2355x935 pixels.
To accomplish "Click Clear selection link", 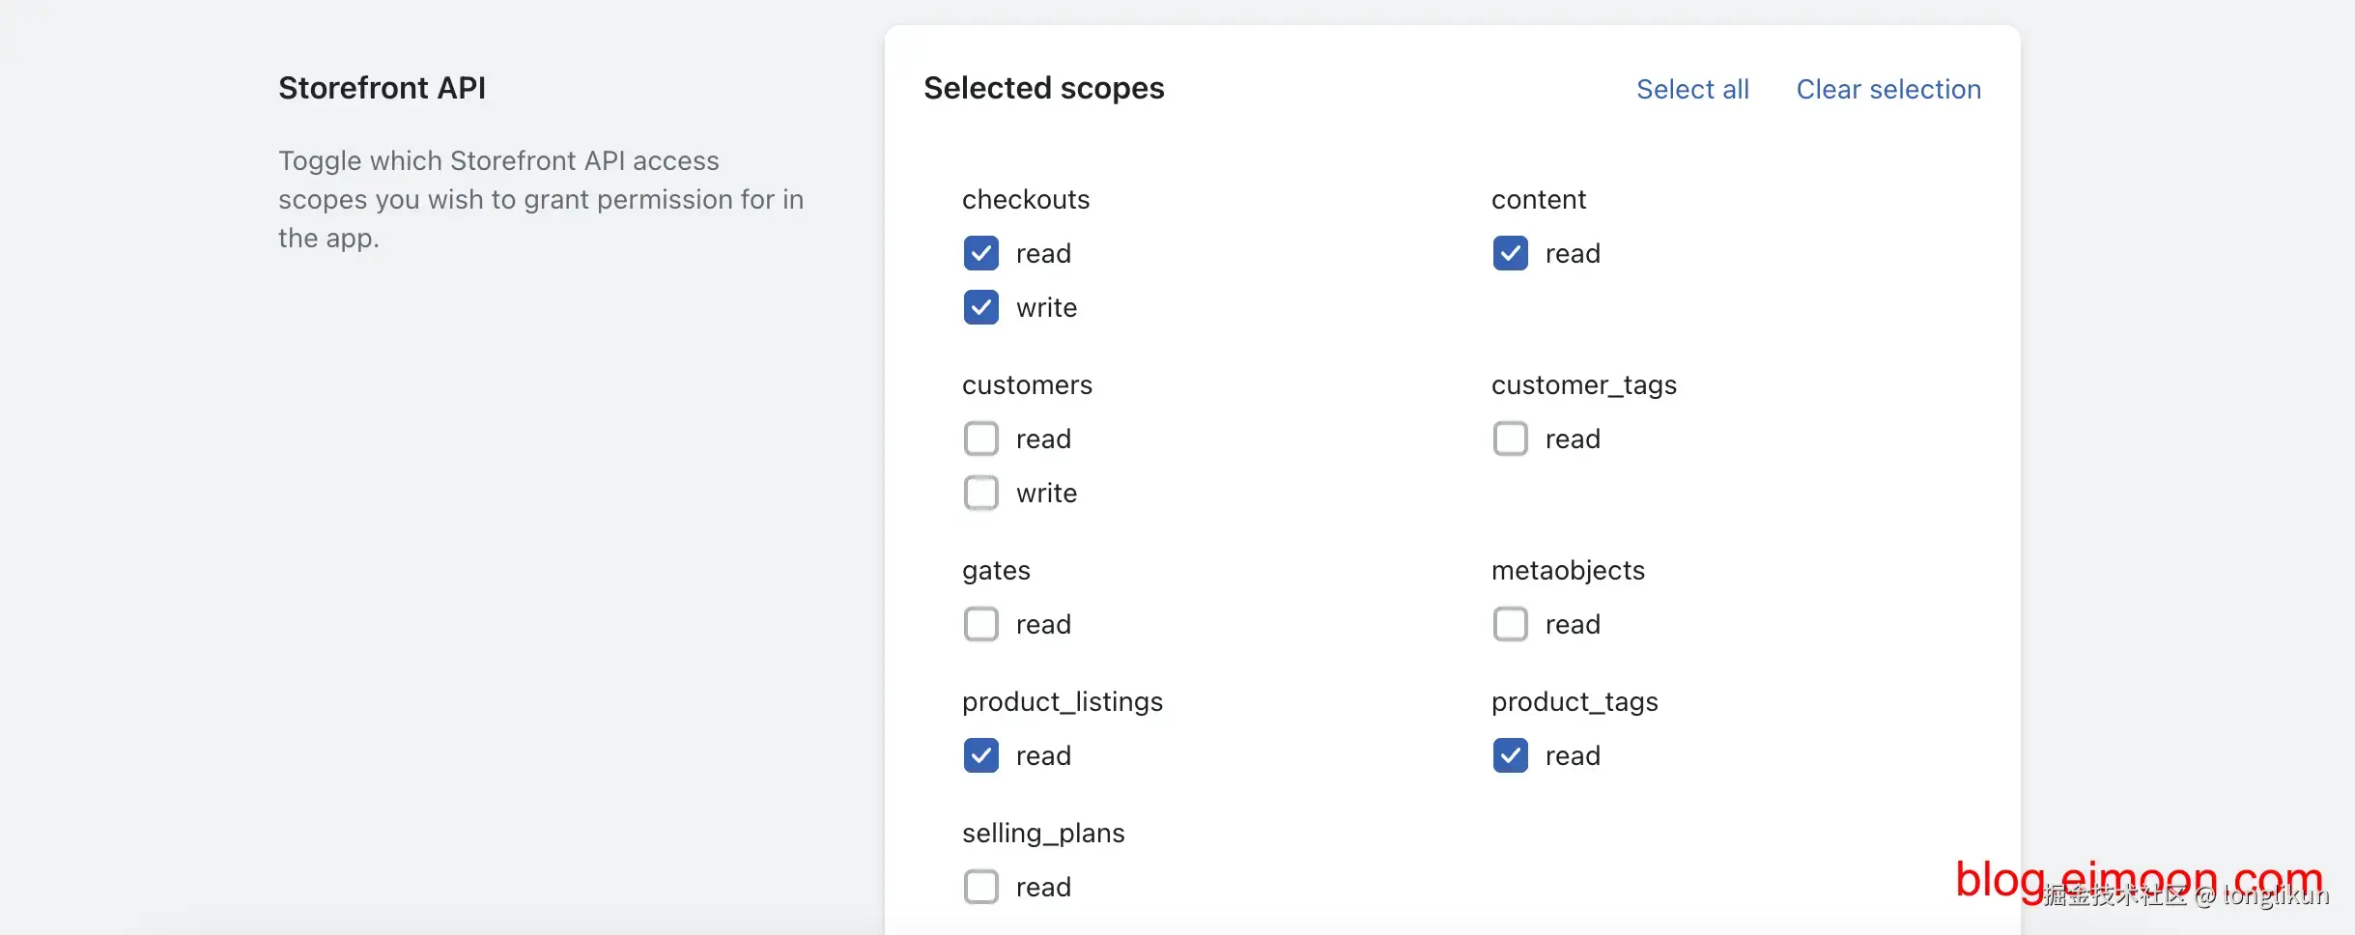I will pyautogui.click(x=1887, y=89).
